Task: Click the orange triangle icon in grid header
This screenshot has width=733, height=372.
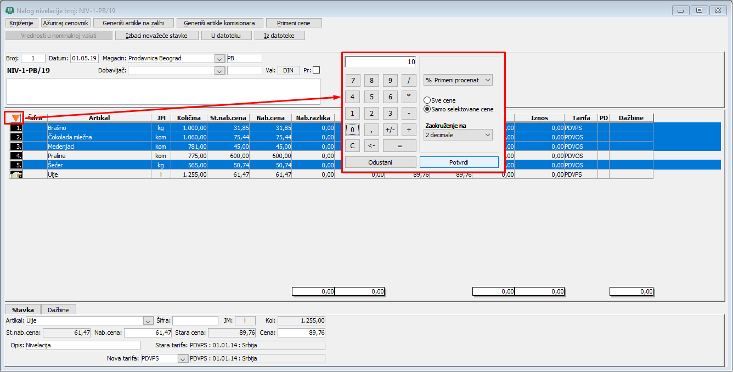Action: 15,118
